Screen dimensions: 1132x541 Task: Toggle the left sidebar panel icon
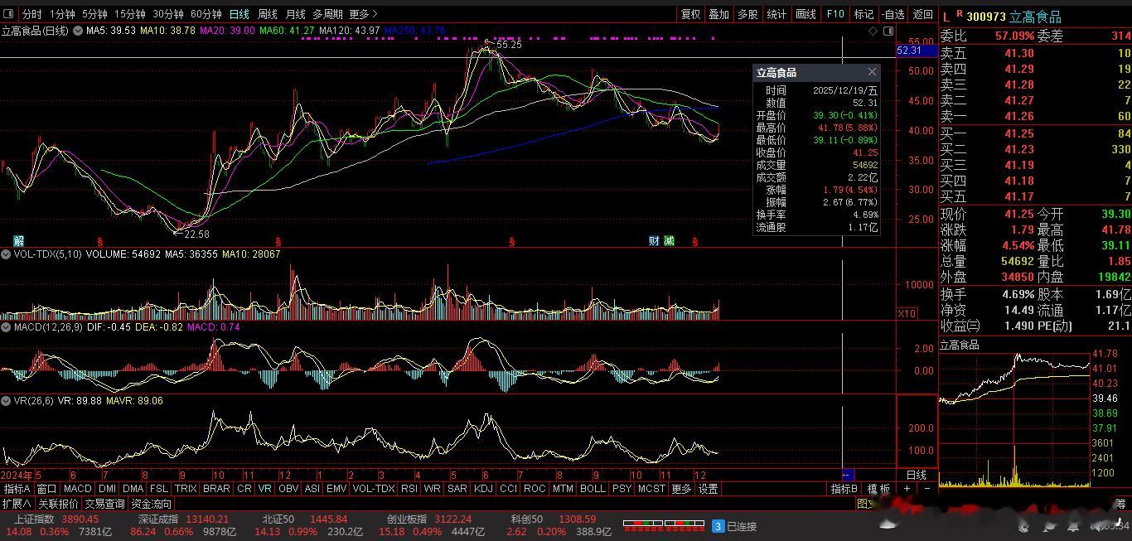[x=9, y=14]
